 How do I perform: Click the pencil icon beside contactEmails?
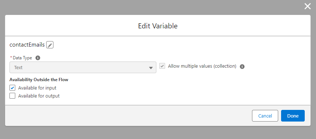click(50, 45)
